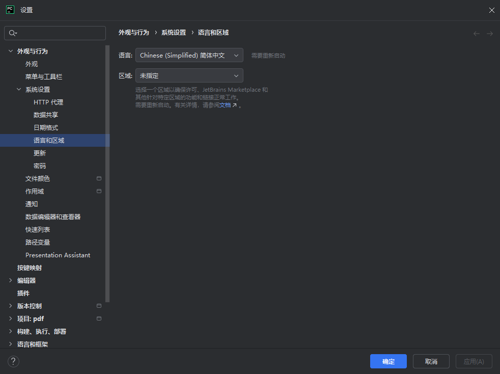
Task: Open 菜单与工具栏 settings page
Action: (x=44, y=76)
